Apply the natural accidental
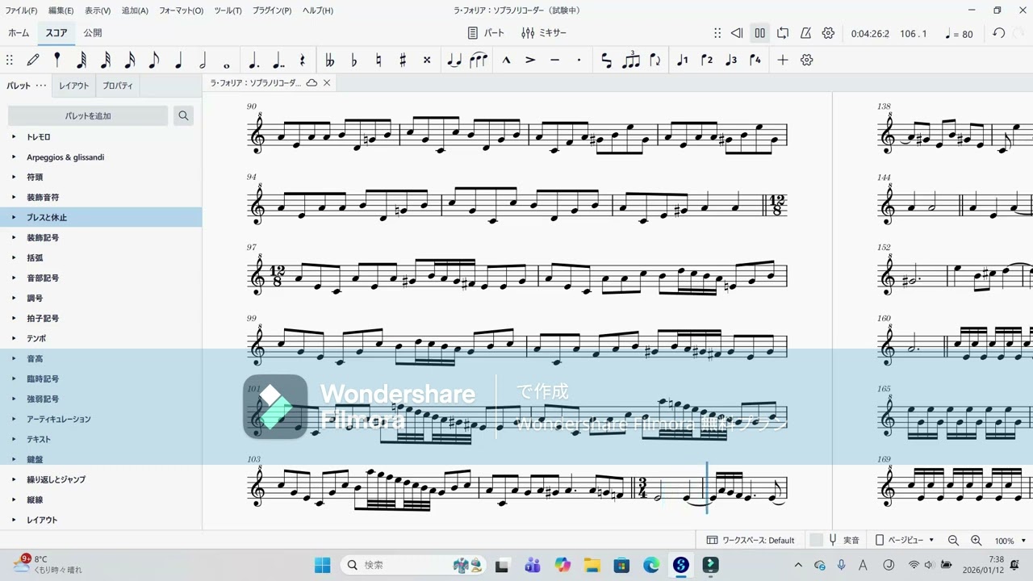Viewport: 1033px width, 581px height. click(x=378, y=60)
